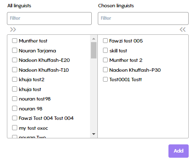Click the Add button
The image size is (193, 159).
coord(178,151)
